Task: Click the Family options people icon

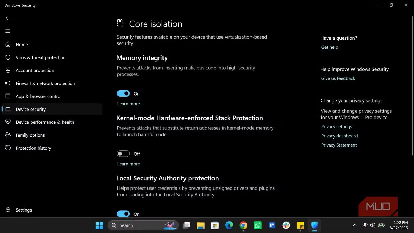Action: pyautogui.click(x=8, y=135)
